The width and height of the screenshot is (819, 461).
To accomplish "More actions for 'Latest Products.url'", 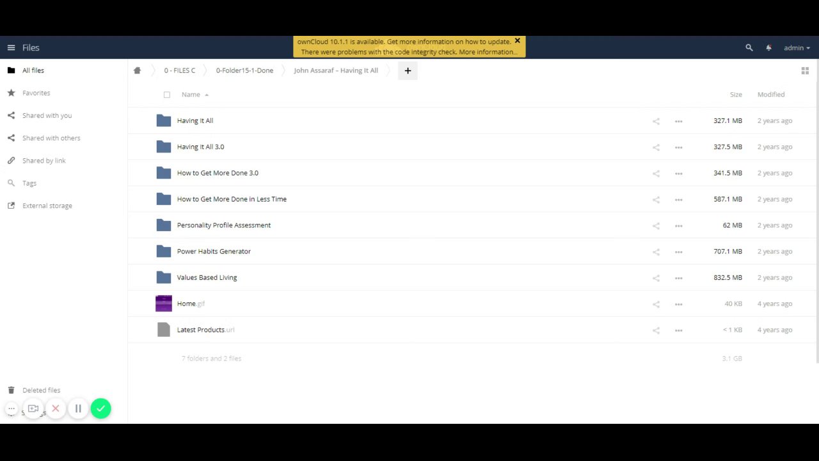I will pos(678,330).
